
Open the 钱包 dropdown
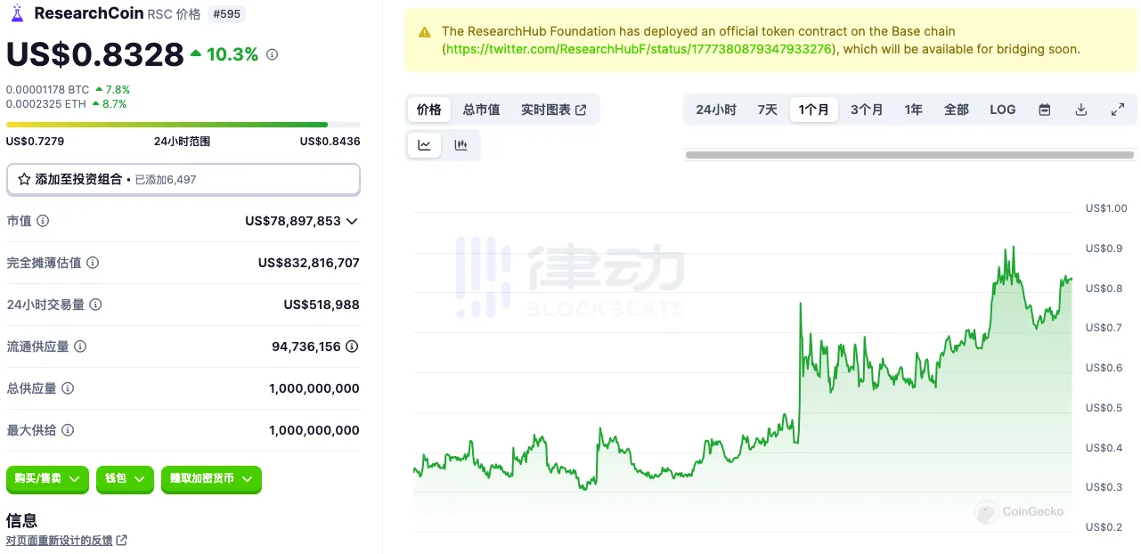tap(125, 479)
